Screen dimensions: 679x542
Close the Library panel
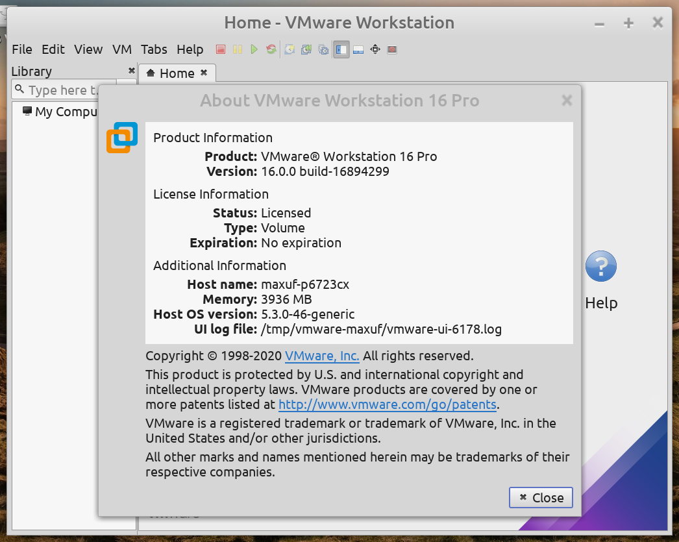click(132, 70)
